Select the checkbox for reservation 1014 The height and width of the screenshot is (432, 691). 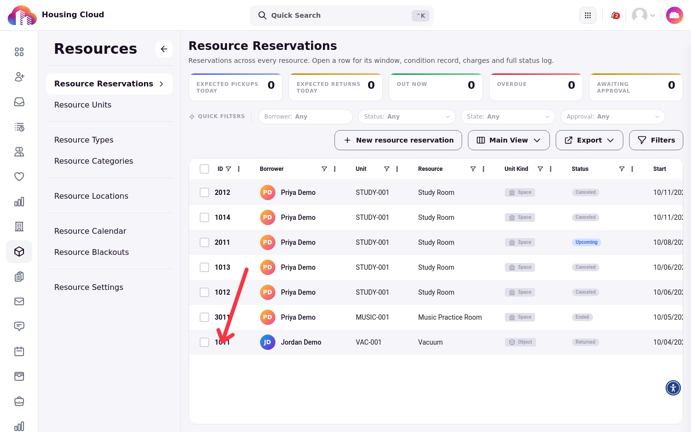pyautogui.click(x=204, y=217)
